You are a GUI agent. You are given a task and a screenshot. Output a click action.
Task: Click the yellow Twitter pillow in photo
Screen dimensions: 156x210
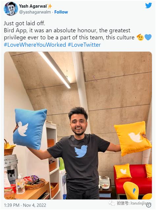pyautogui.click(x=133, y=138)
